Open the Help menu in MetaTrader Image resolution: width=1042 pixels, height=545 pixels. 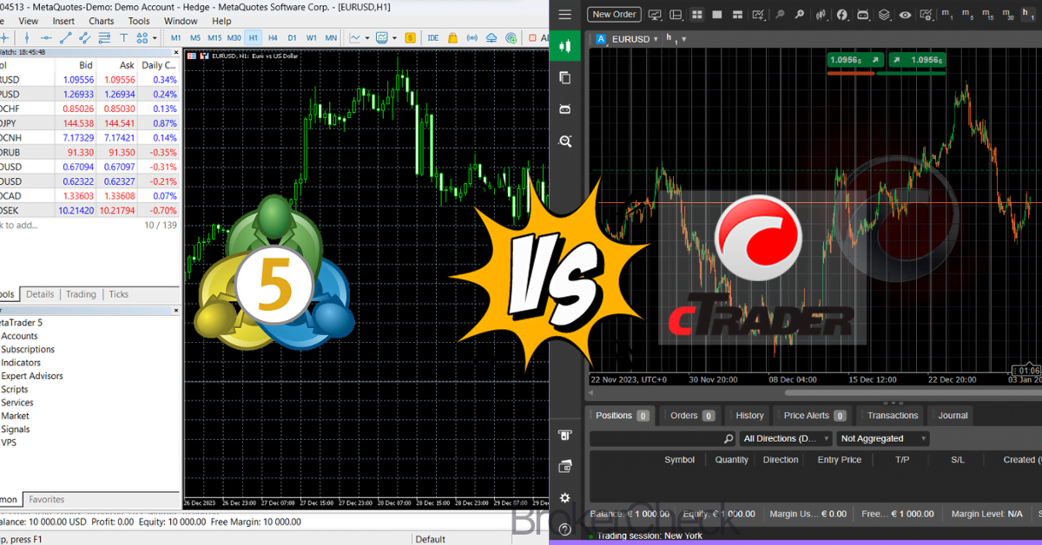pos(221,21)
